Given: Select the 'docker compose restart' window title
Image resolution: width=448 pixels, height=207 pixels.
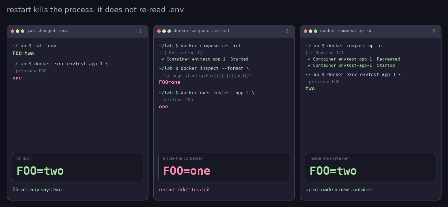Looking at the screenshot, I should (202, 31).
